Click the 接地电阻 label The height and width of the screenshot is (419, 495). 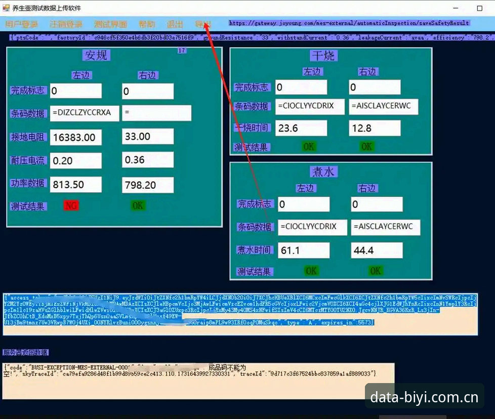tap(28, 137)
